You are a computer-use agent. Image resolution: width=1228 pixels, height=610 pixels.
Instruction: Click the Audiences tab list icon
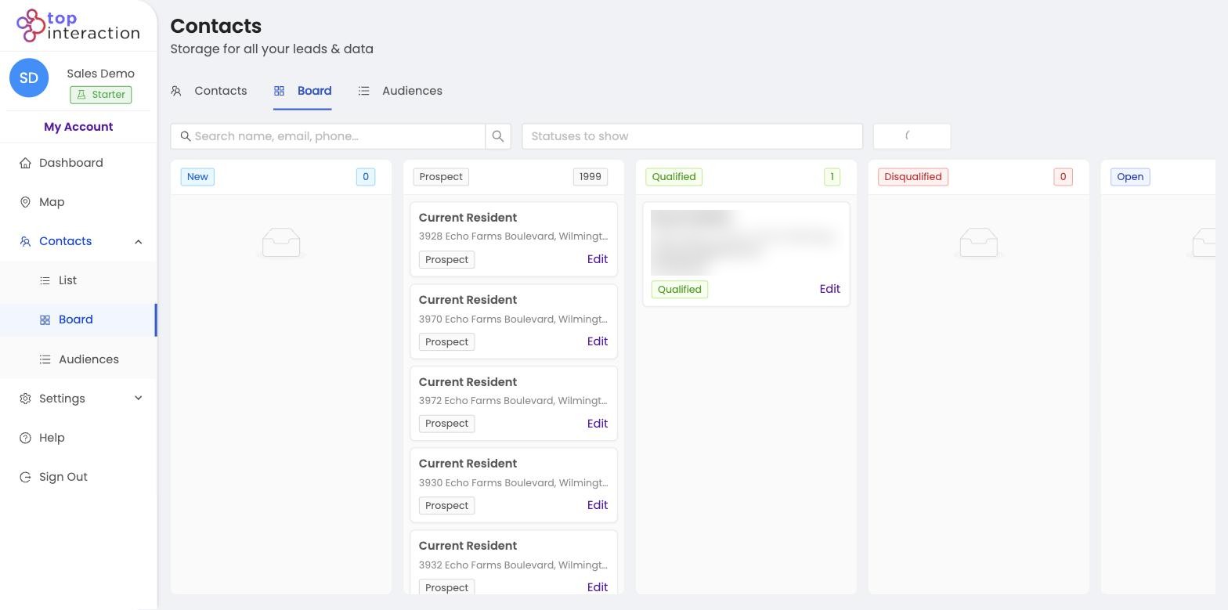coord(364,91)
